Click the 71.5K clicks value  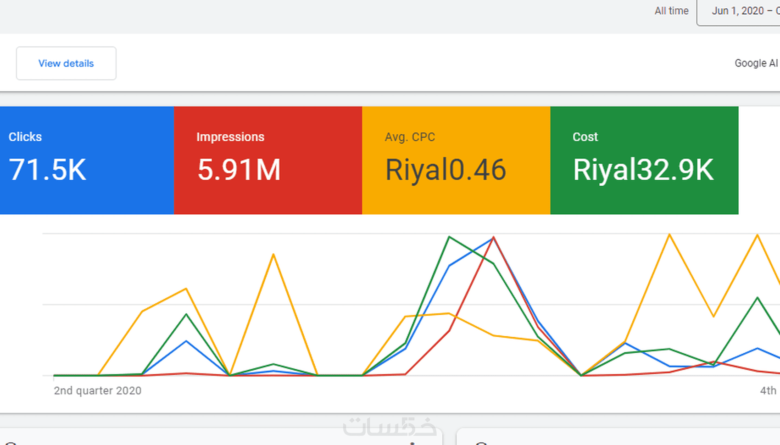(x=47, y=170)
